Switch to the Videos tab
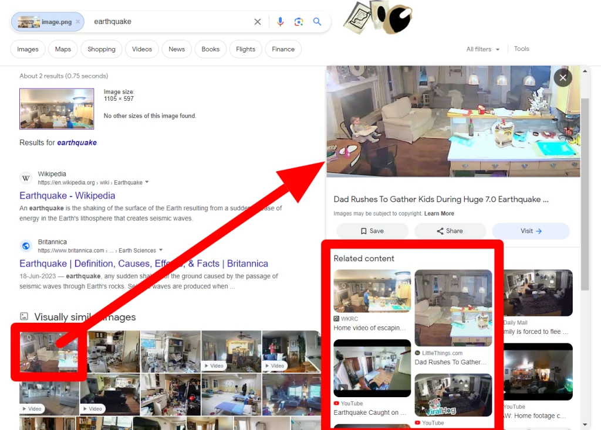The width and height of the screenshot is (601, 430). coord(142,49)
